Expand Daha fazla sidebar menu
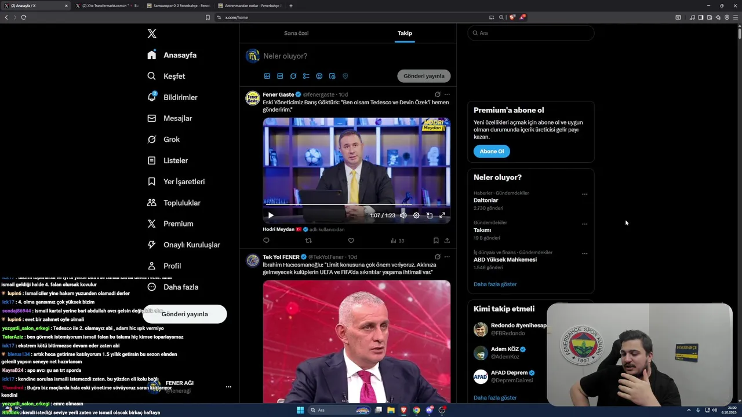Screen dimensions: 742x417 point(173,287)
